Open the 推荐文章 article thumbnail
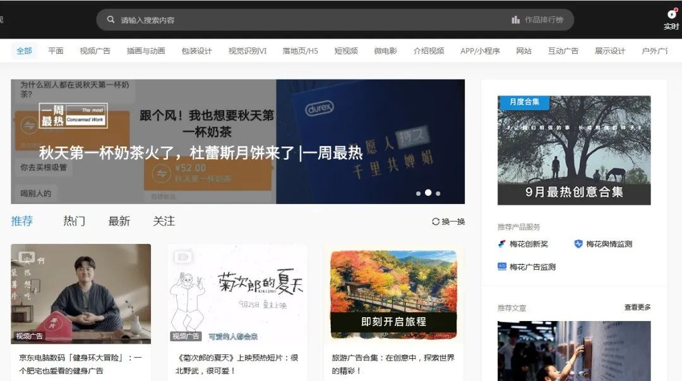The width and height of the screenshot is (682, 381). [574, 351]
